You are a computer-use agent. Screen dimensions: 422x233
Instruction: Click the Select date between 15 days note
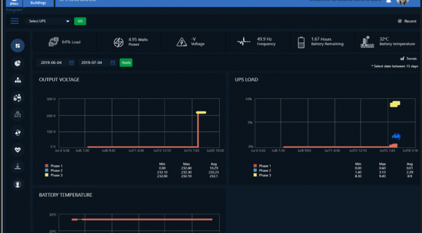click(x=395, y=66)
